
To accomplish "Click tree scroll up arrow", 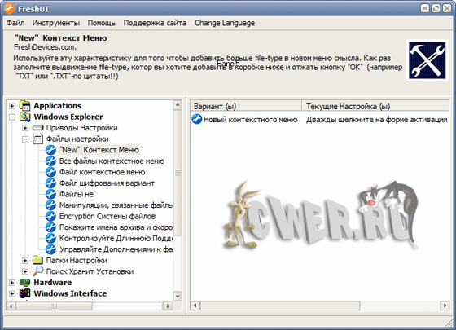I will point(178,105).
